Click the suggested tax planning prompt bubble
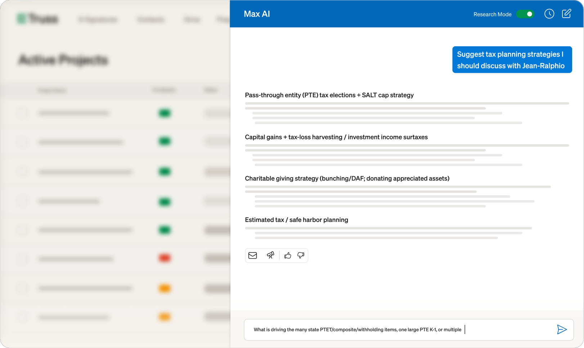Viewport: 584px width, 348px height. (x=512, y=60)
